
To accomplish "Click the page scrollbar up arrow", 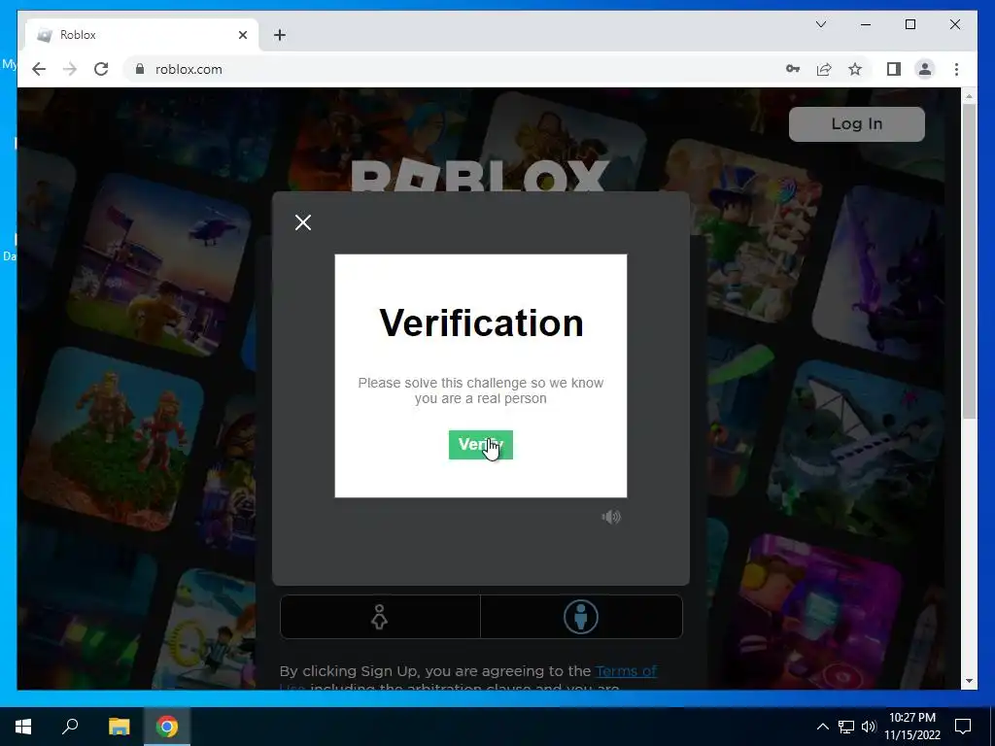I will click(x=969, y=96).
